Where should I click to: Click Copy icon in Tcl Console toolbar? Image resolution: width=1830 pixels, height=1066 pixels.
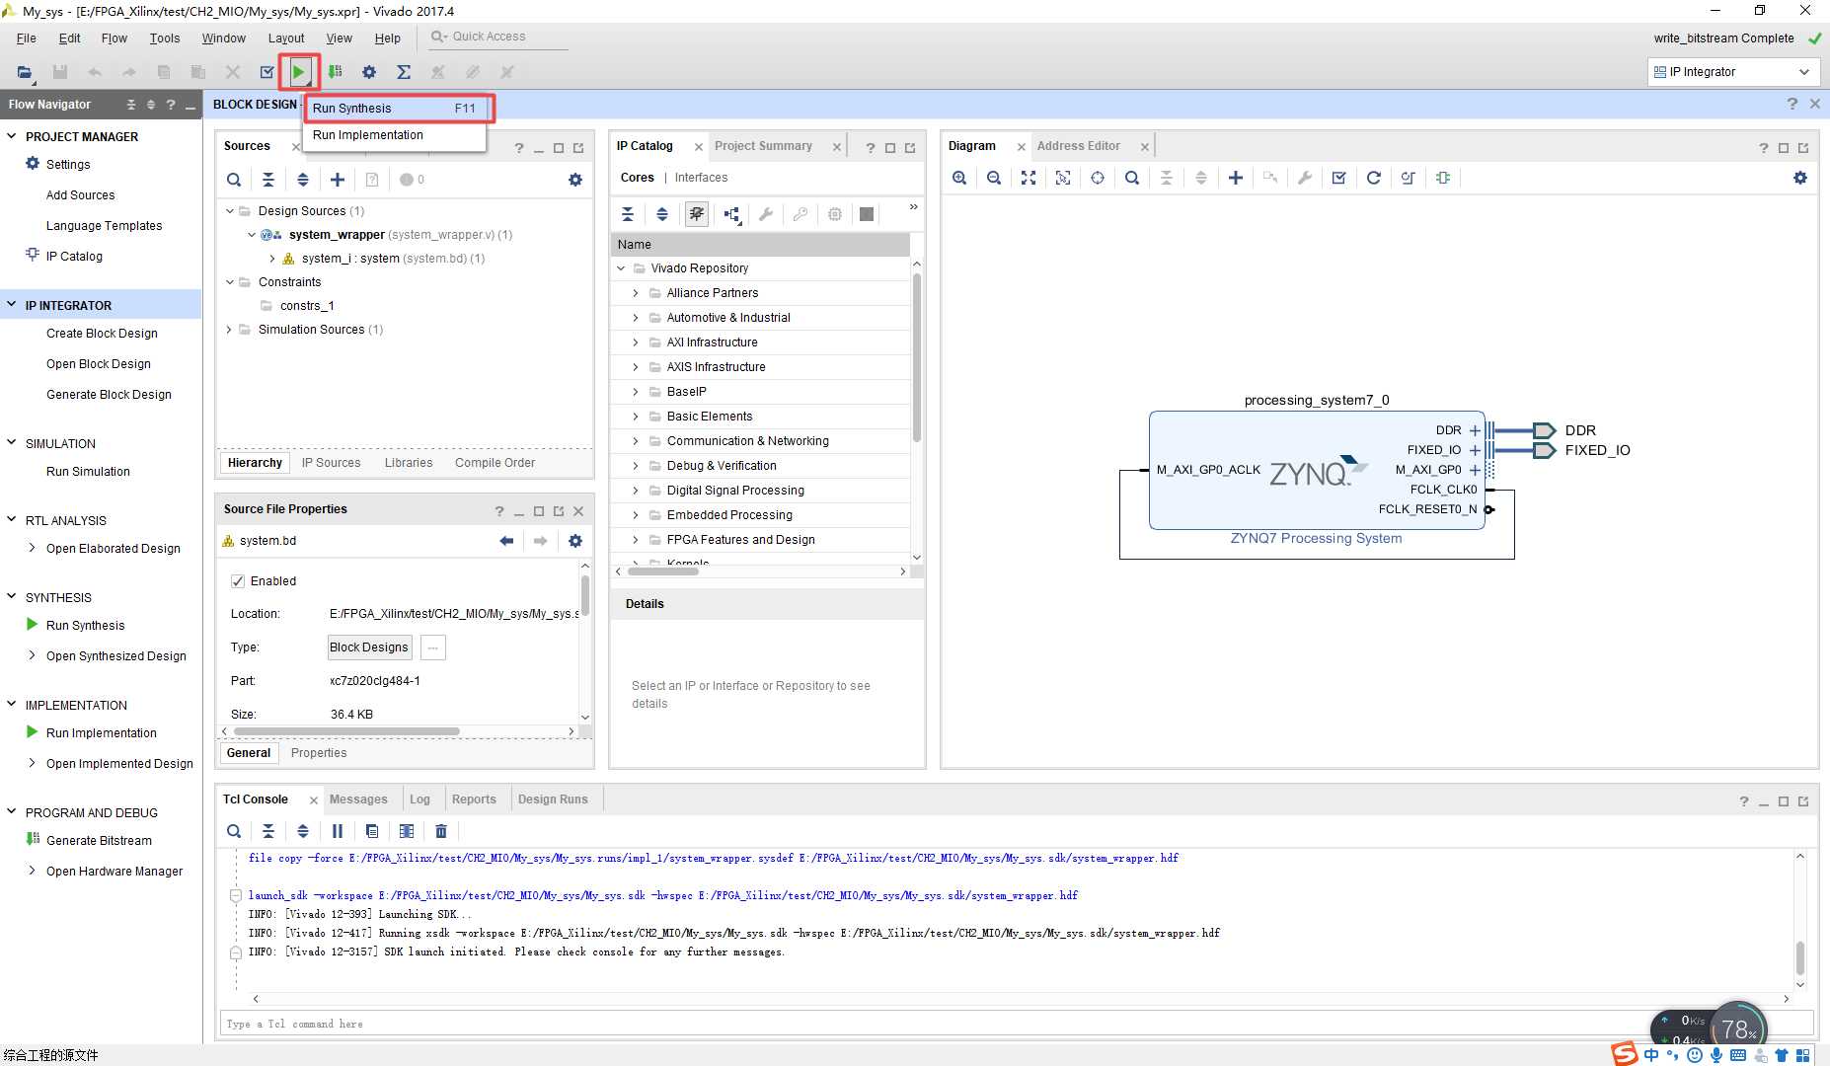coord(372,831)
